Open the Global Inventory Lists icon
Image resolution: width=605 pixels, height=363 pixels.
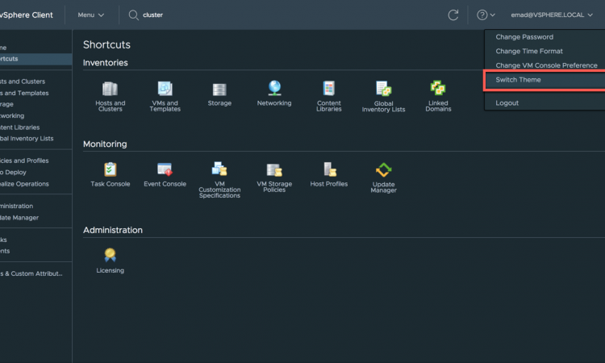pyautogui.click(x=383, y=89)
